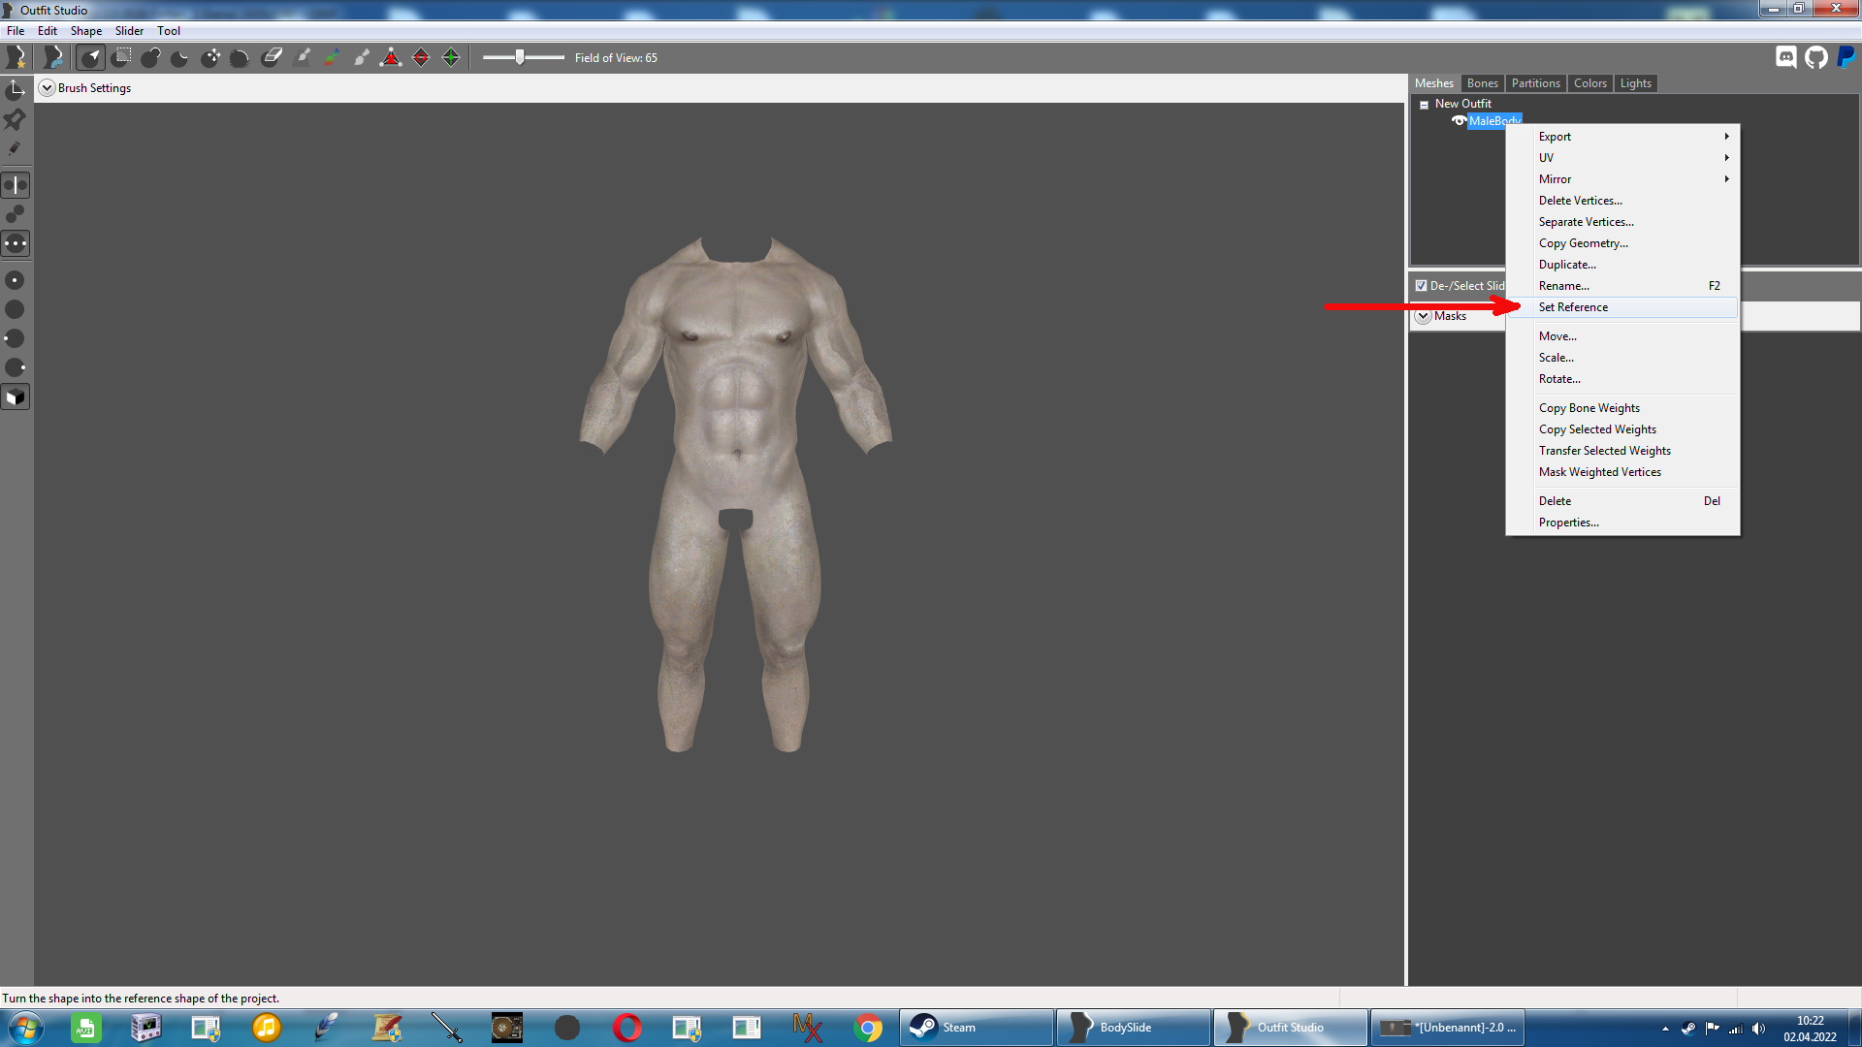Switch to single center-dot view icon
This screenshot has width=1862, height=1047.
[16, 280]
